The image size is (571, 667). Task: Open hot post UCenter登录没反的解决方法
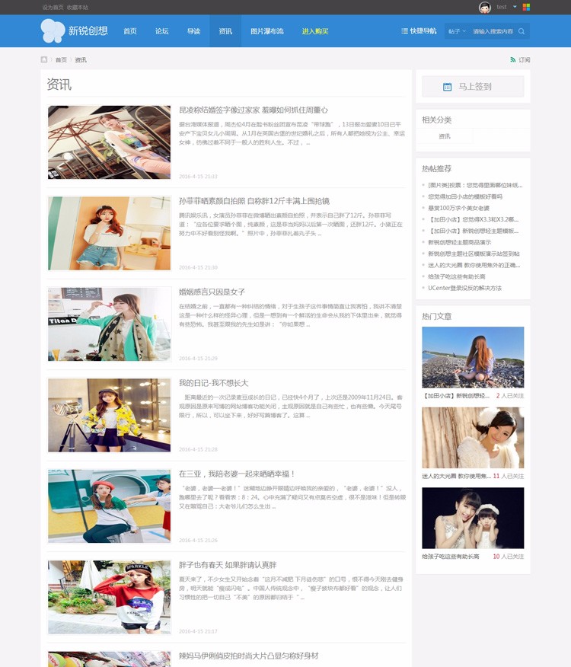464,288
